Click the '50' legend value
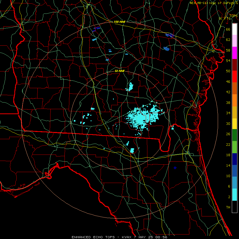Image resolution: width=239 pixels, height=239 pixels. point(228,71)
